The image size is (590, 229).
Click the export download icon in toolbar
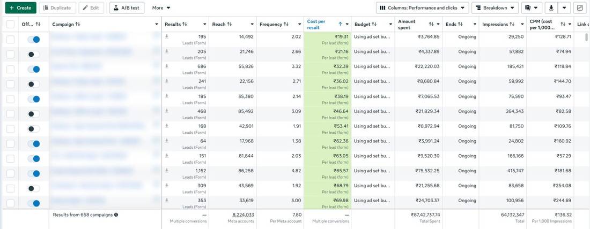[551, 7]
